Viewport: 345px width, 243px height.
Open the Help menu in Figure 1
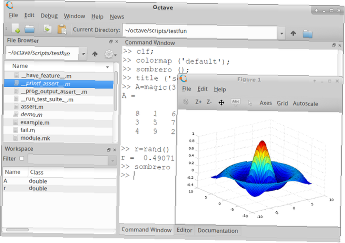point(220,89)
